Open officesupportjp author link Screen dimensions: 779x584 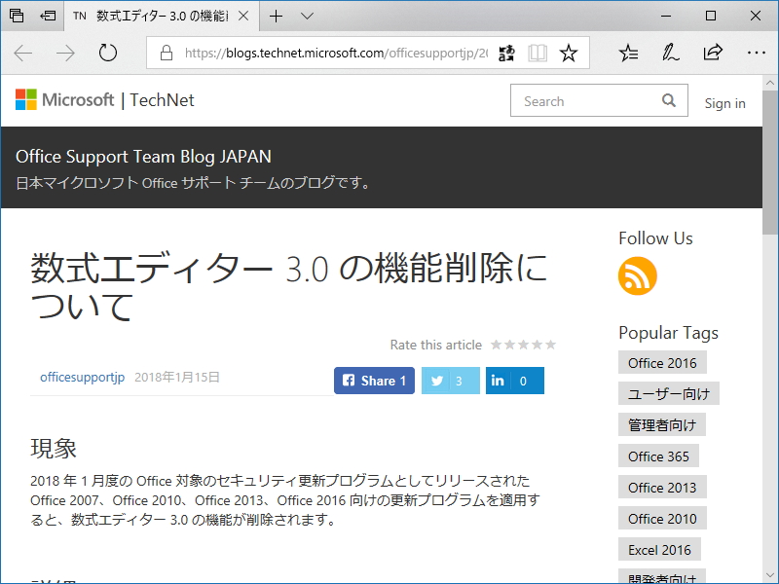point(82,377)
